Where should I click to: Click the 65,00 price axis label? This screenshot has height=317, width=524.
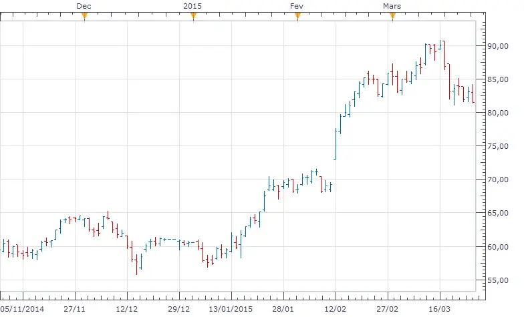coord(499,214)
